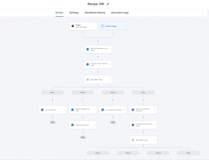The width and height of the screenshot is (209, 160).
Task: Open more options on Record message from caller
Action: coord(94,110)
